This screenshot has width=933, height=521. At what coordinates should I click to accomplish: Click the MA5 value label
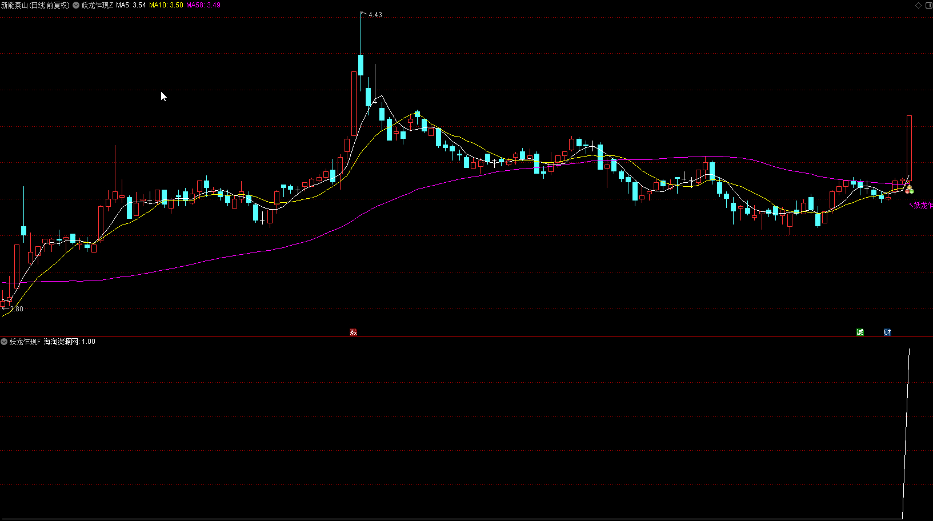click(x=131, y=5)
